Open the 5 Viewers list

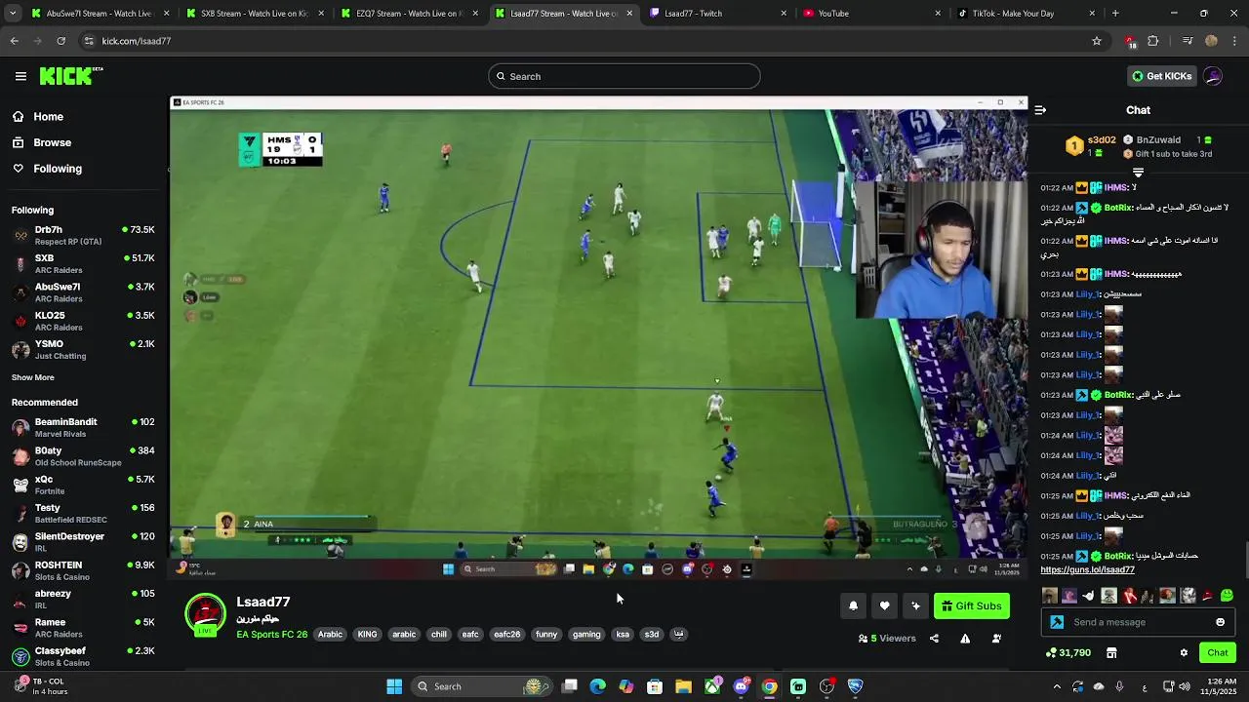pyautogui.click(x=887, y=639)
